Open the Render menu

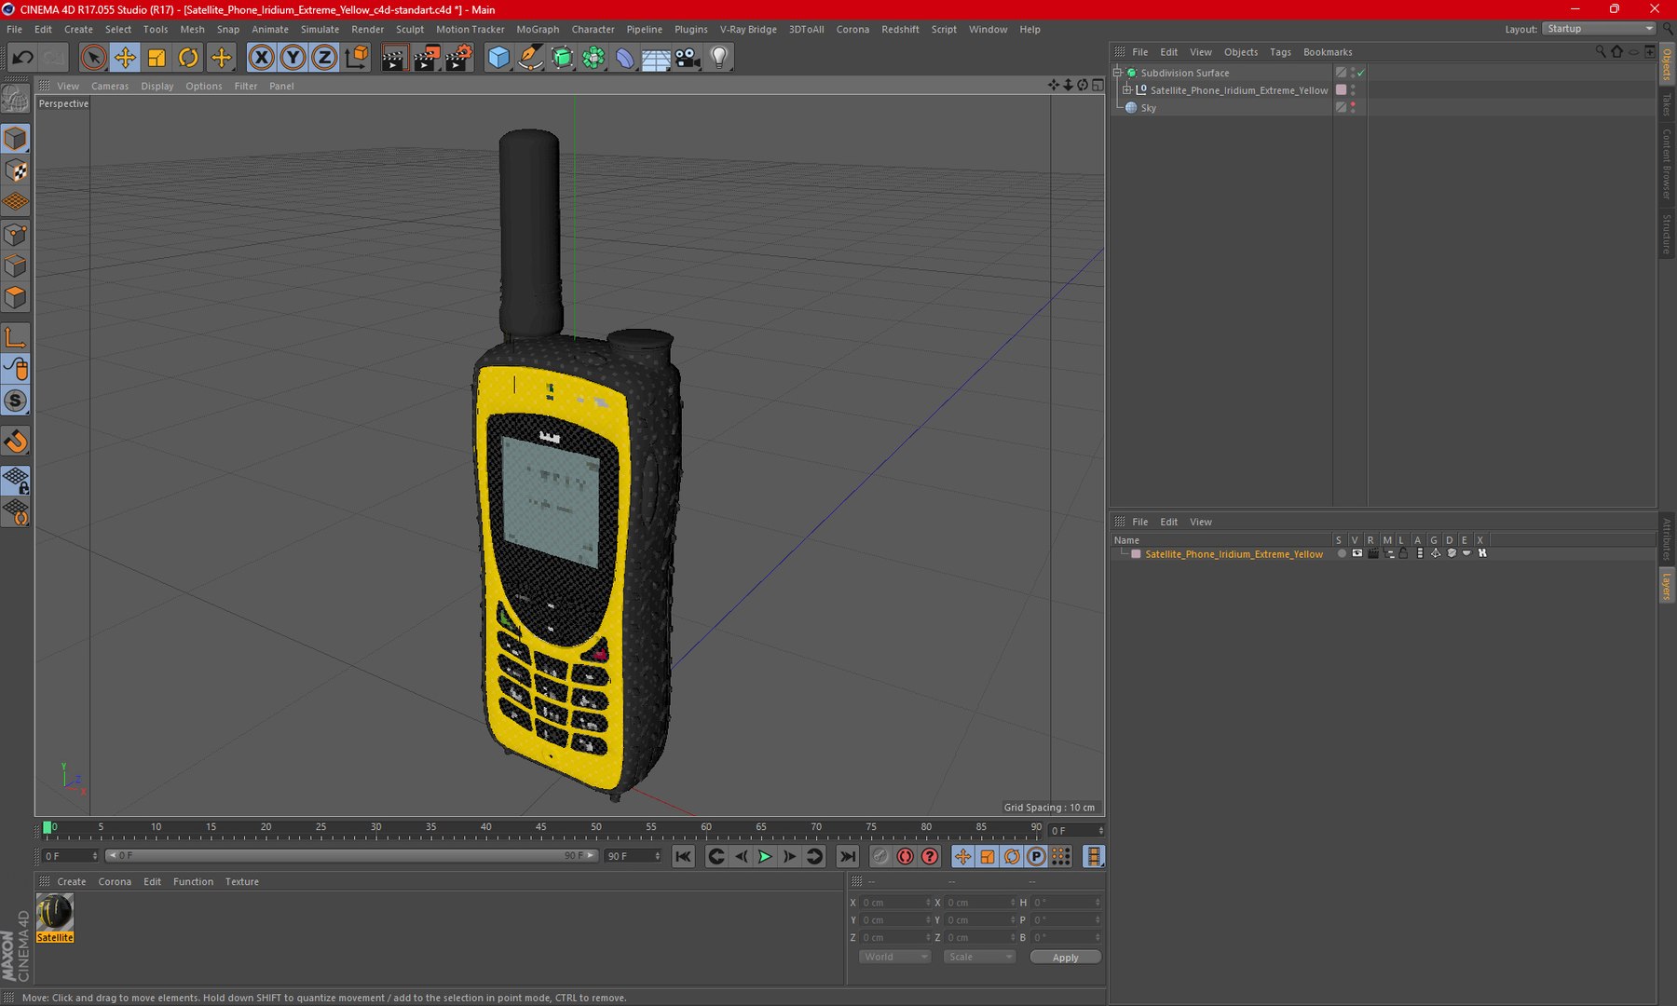point(367,30)
